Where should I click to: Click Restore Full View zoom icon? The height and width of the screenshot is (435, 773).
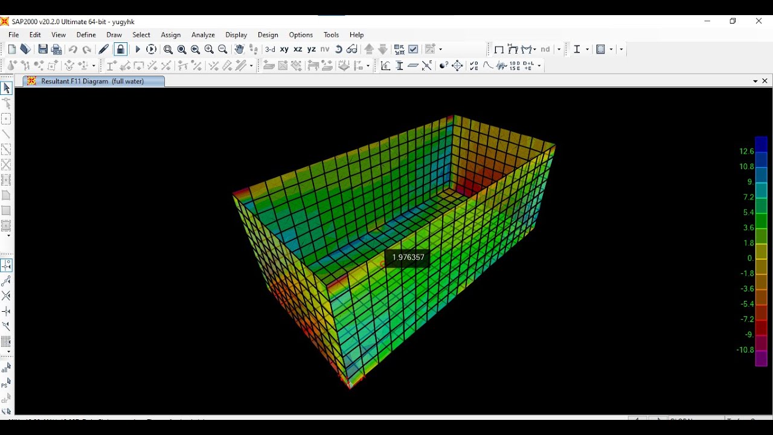182,50
